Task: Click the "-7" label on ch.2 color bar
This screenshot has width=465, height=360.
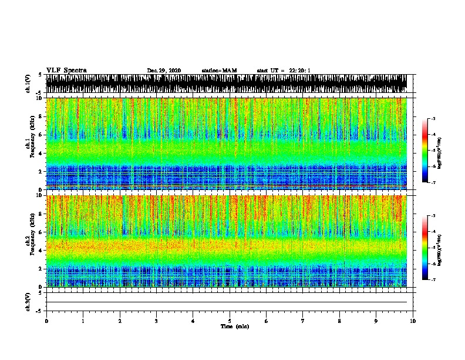Action: tap(433, 279)
